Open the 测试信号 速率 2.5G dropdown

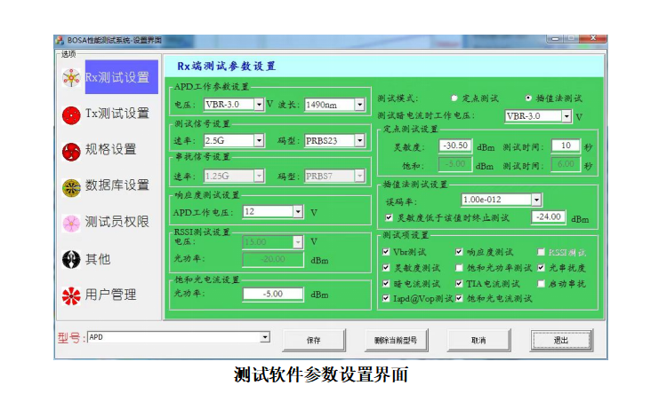(259, 140)
